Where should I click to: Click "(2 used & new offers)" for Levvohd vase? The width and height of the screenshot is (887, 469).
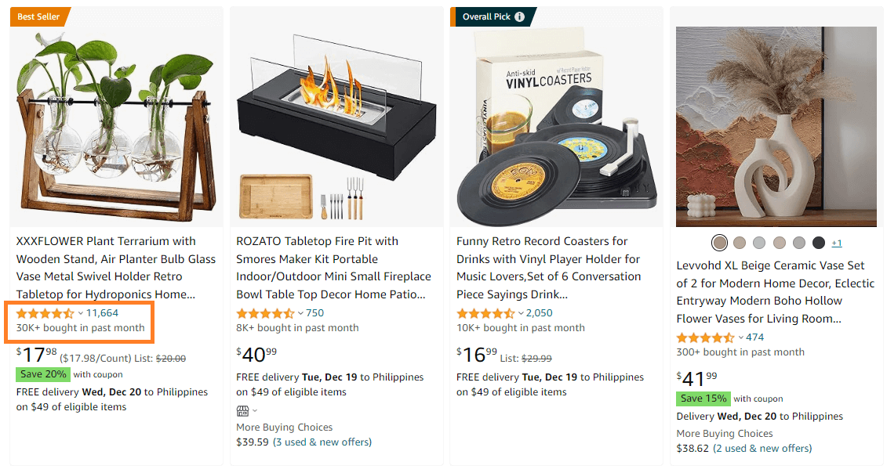click(x=763, y=448)
